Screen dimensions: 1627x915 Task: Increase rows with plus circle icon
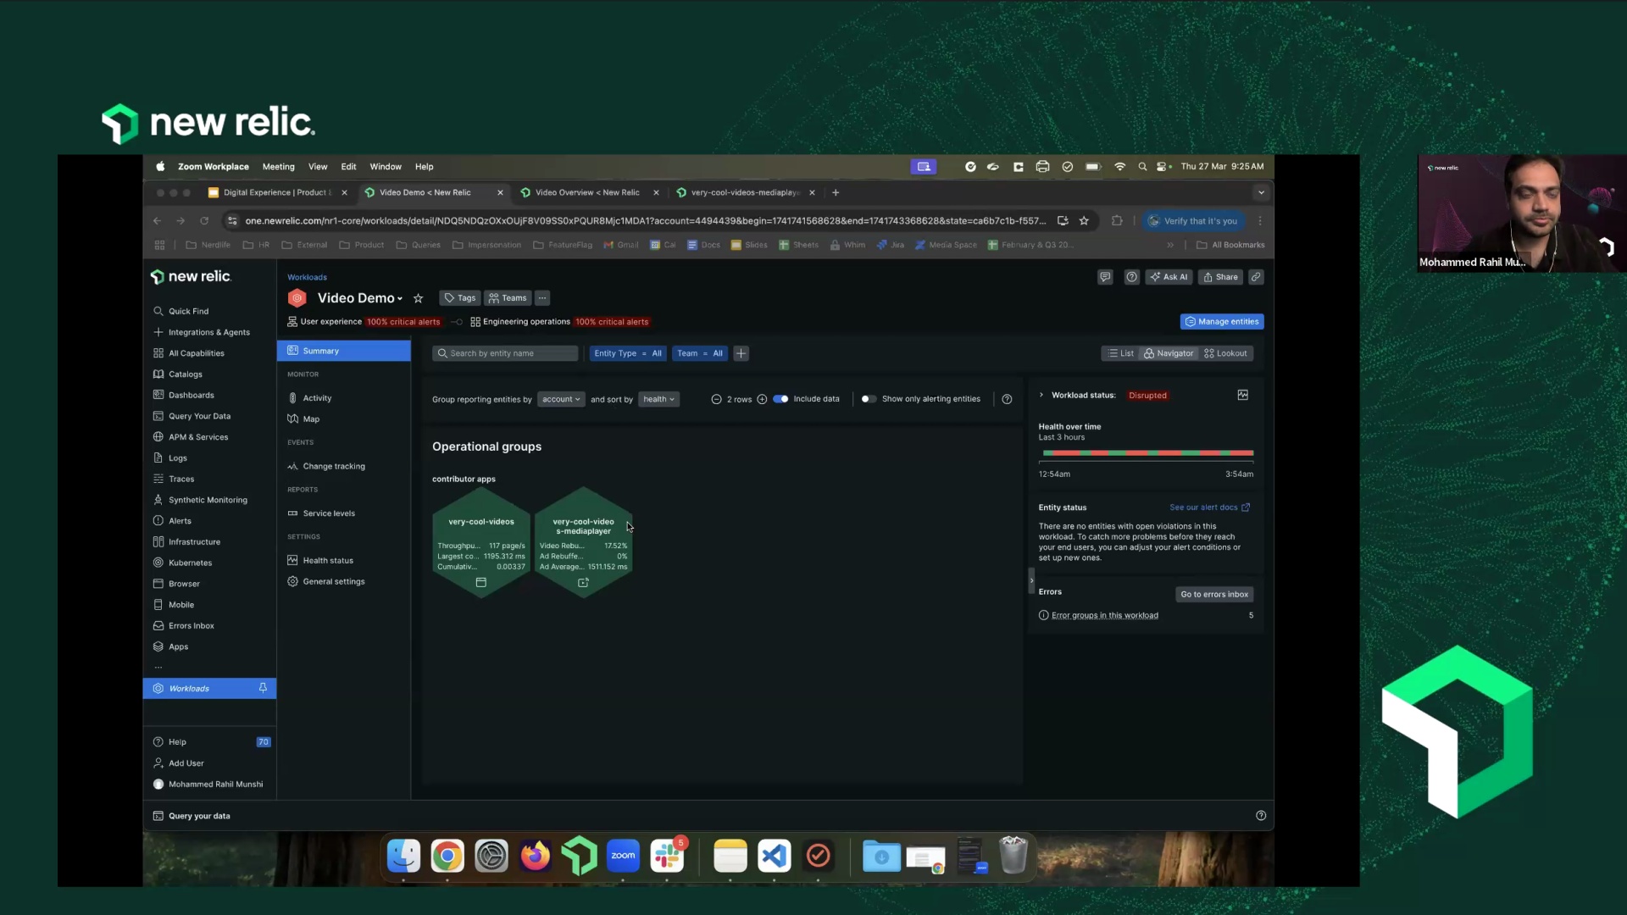pyautogui.click(x=762, y=399)
